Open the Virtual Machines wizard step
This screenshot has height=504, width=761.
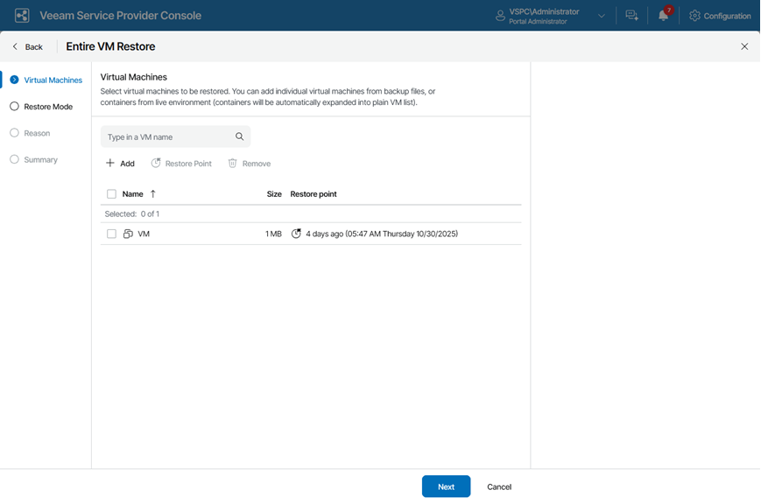53,80
